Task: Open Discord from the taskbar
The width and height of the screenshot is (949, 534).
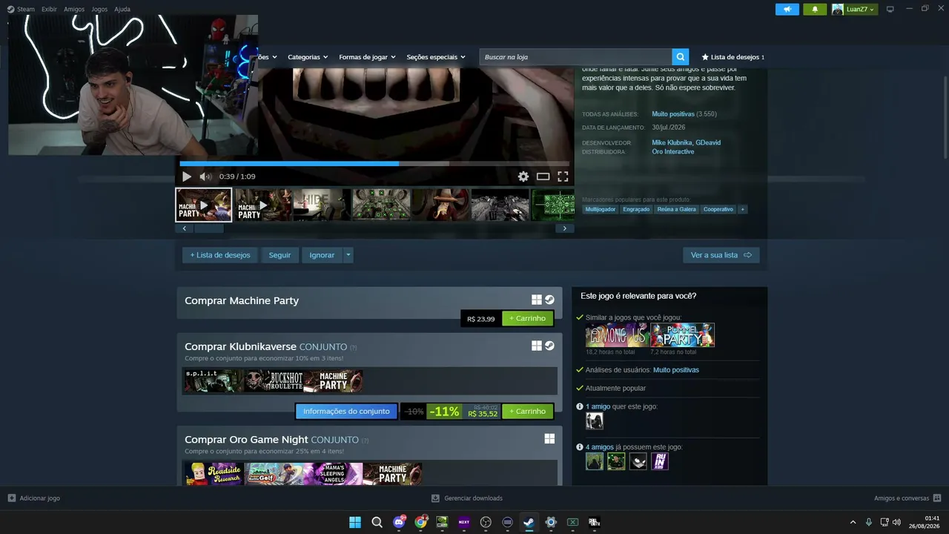Action: pos(399,522)
